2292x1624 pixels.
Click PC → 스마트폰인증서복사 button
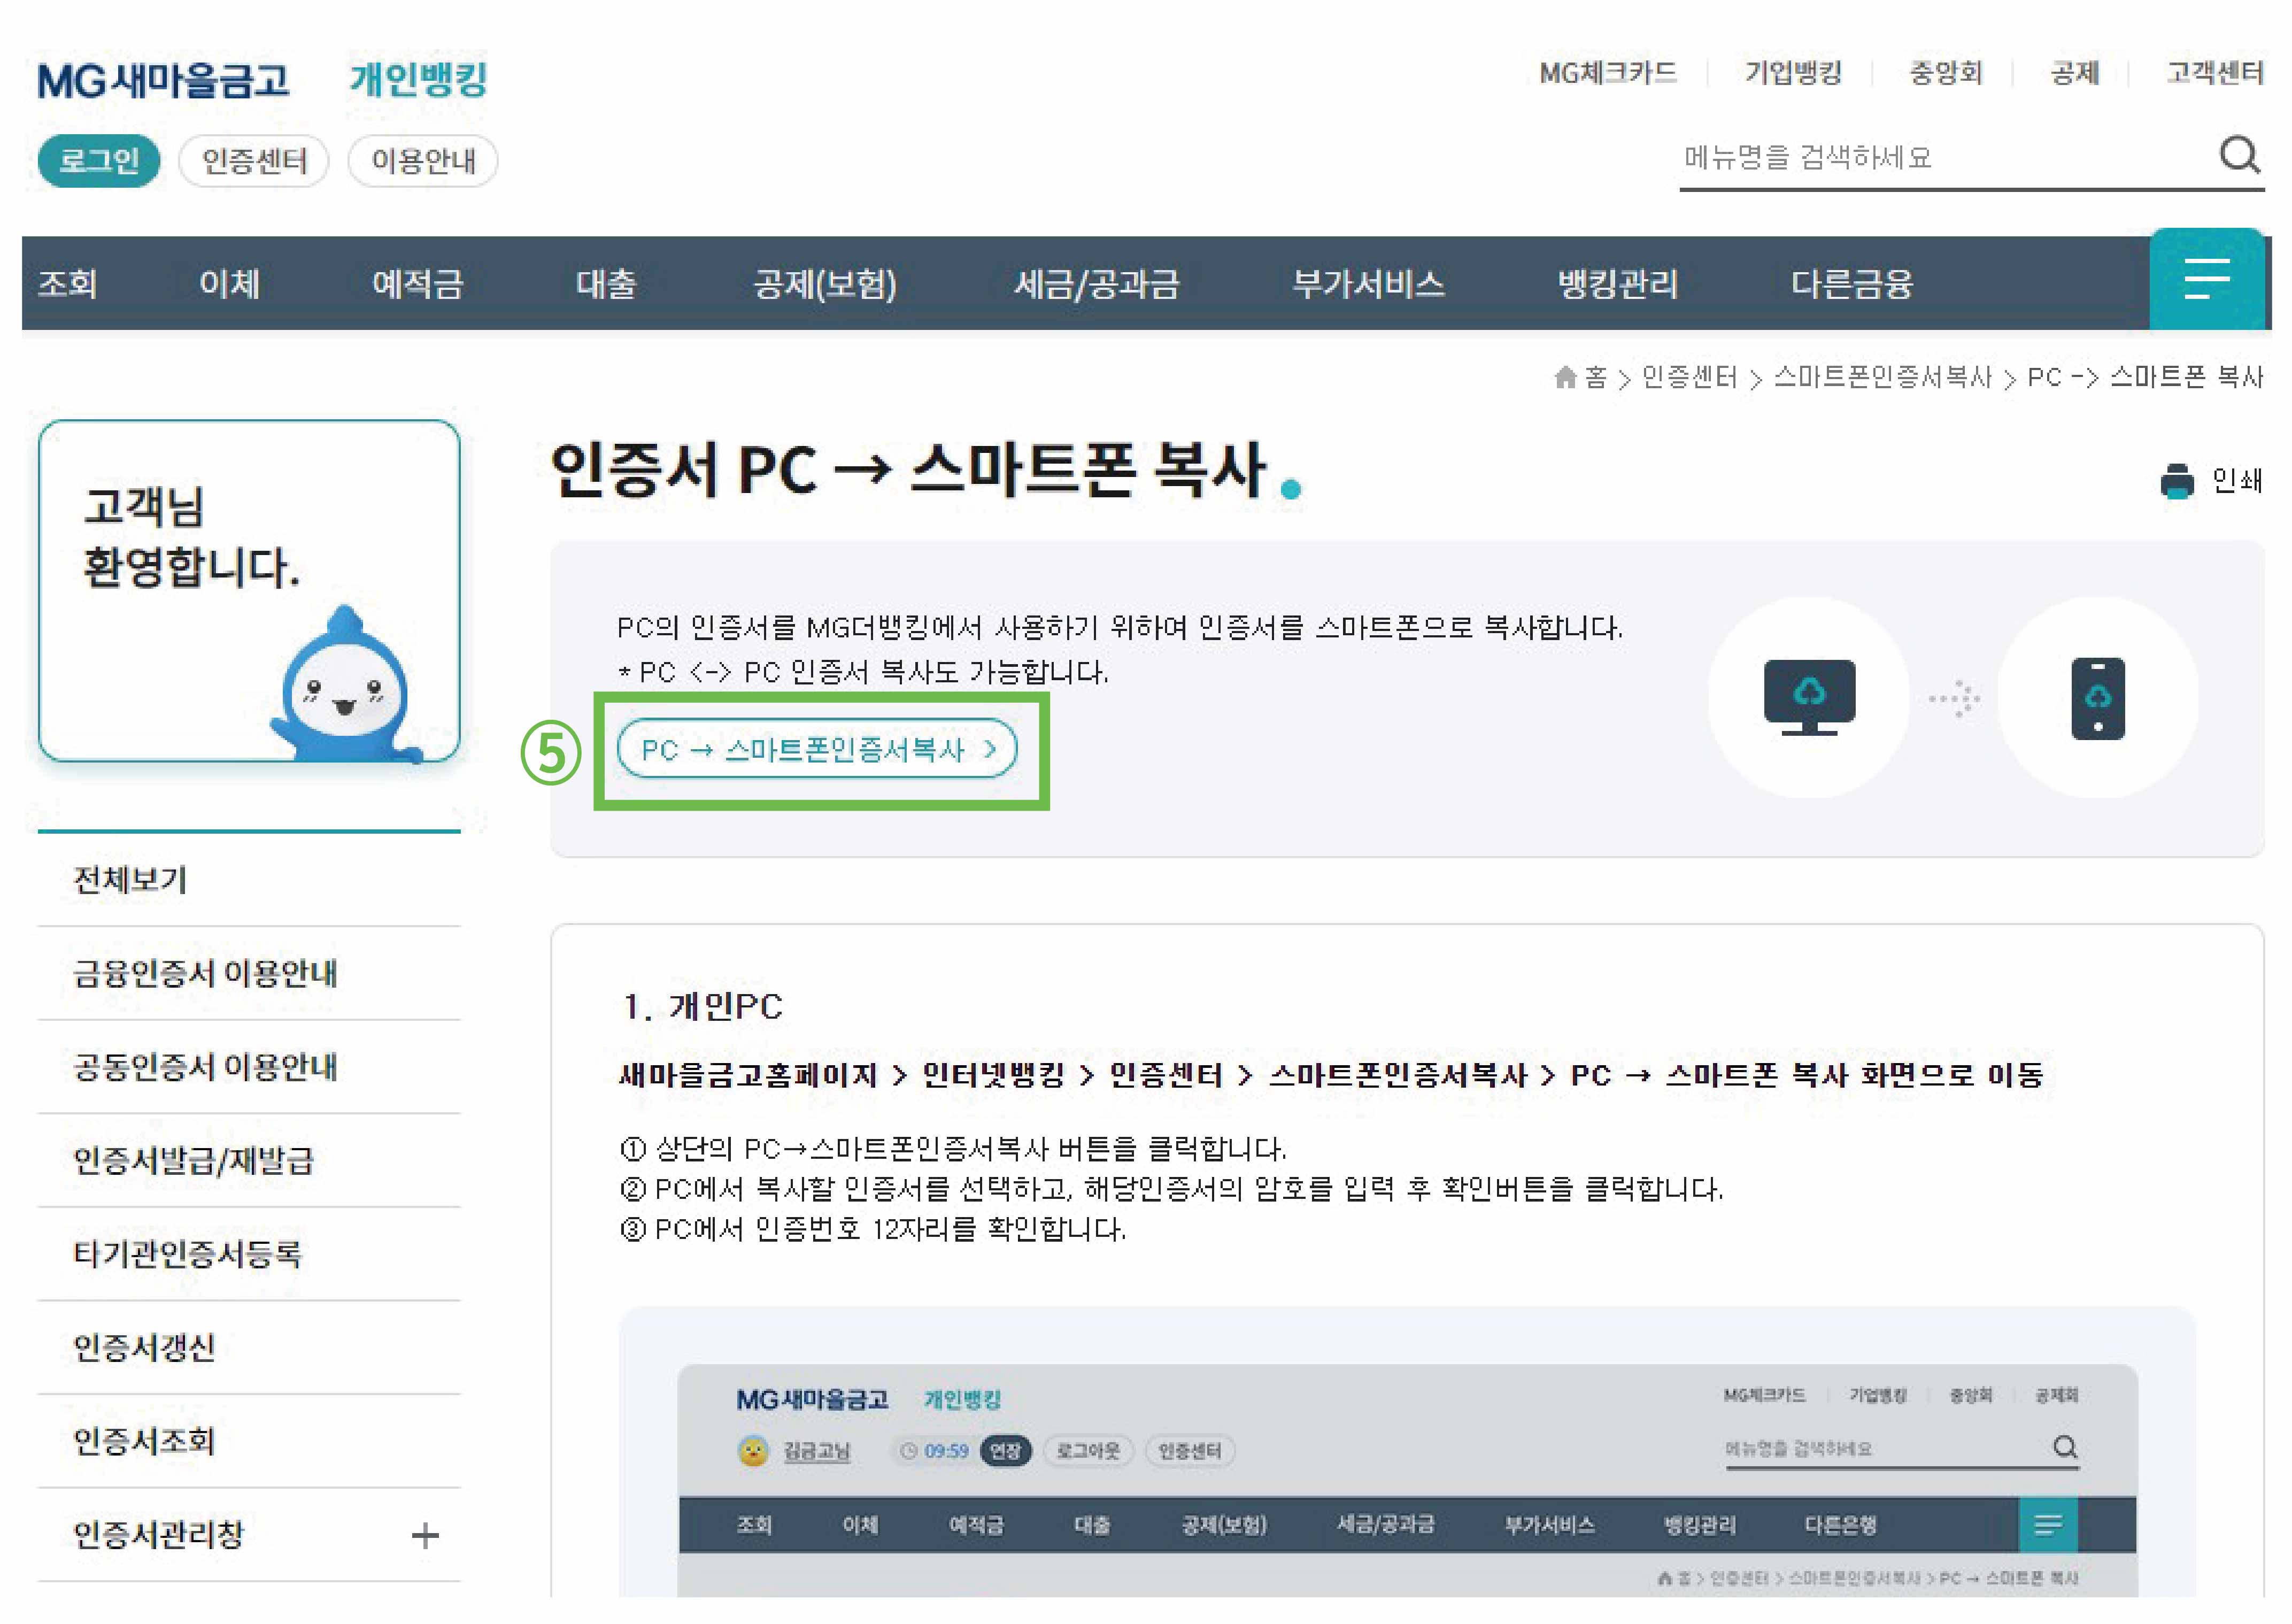point(816,749)
